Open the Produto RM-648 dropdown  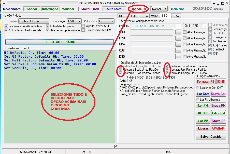[x=156, y=26]
